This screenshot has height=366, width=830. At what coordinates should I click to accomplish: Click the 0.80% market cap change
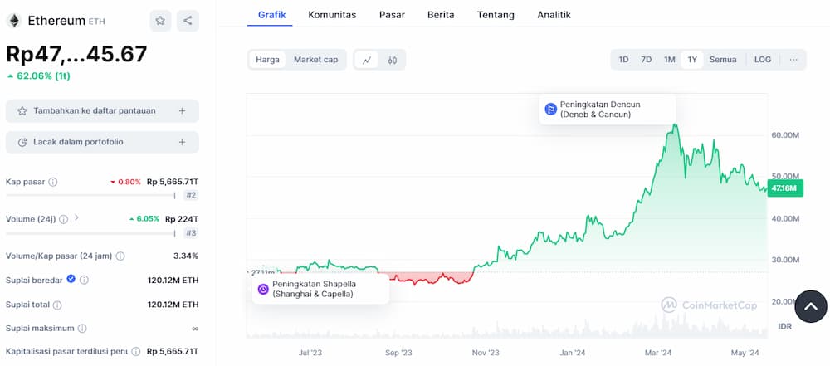point(125,182)
